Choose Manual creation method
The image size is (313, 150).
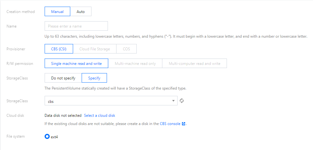tap(57, 12)
